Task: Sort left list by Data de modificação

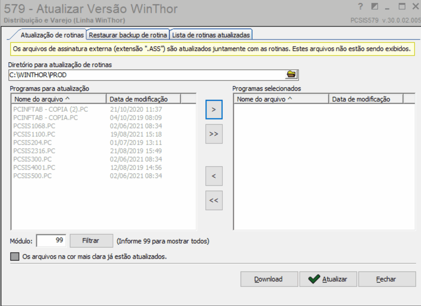Action: [144, 99]
